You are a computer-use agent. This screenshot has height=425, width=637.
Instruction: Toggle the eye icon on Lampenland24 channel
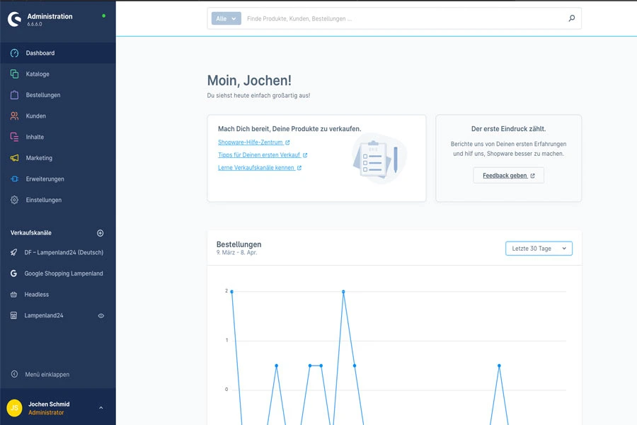point(101,316)
